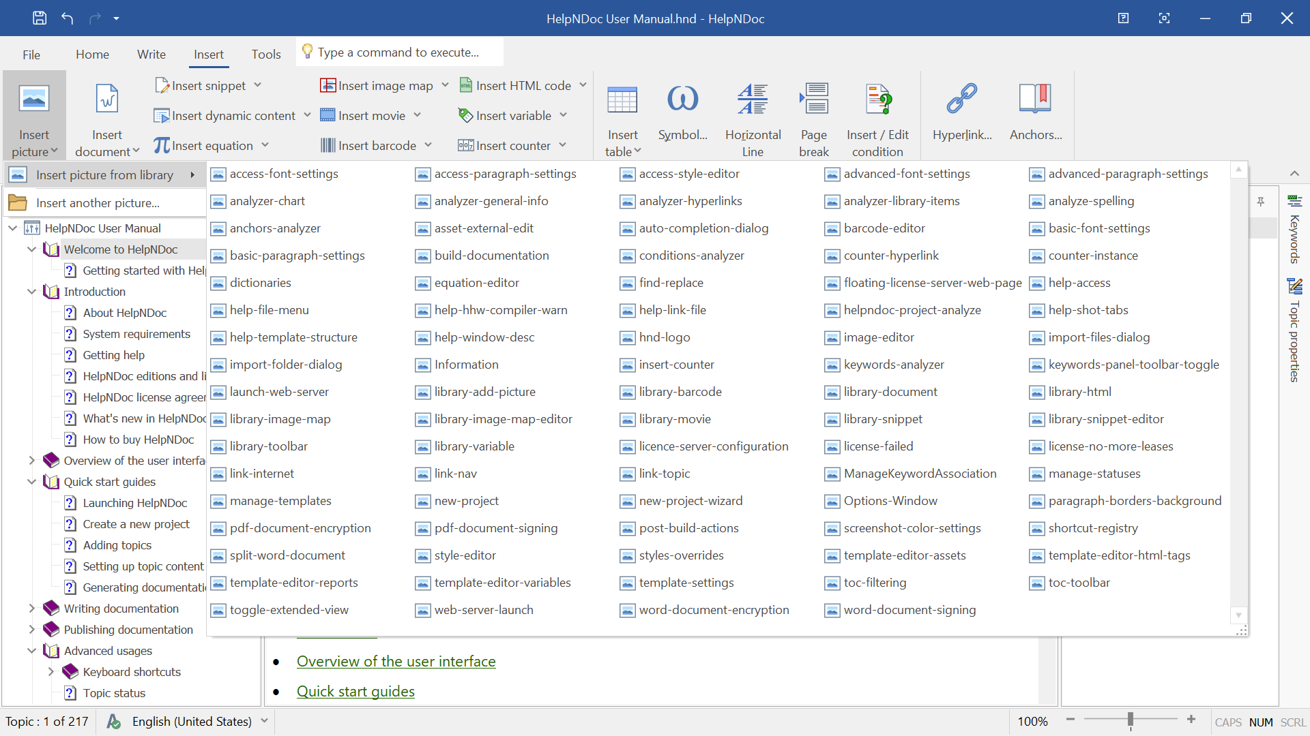Screen dimensions: 1310x736
Task: Select the Adding topics tree item
Action: 117,545
